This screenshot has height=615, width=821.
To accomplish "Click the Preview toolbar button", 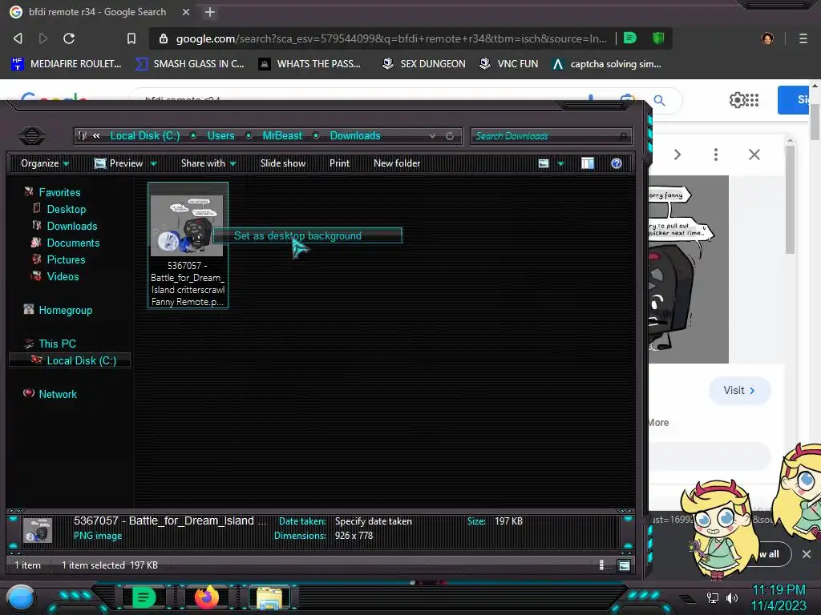I will point(119,163).
